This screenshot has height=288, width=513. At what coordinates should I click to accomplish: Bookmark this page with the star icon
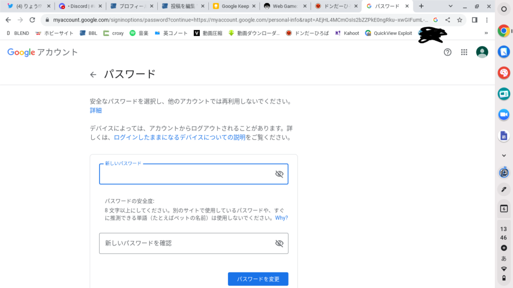459,20
